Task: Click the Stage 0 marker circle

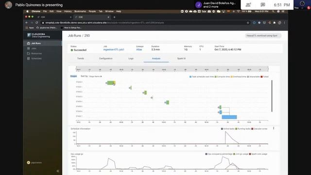Action: click(x=106, y=83)
